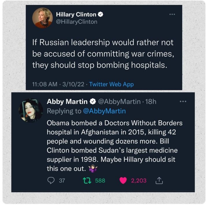
Task: Click the Hillary Clinton display name
Action: point(76,14)
